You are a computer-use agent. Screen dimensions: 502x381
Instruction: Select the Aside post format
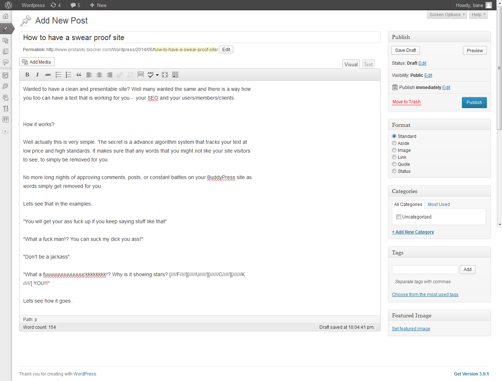coord(394,143)
